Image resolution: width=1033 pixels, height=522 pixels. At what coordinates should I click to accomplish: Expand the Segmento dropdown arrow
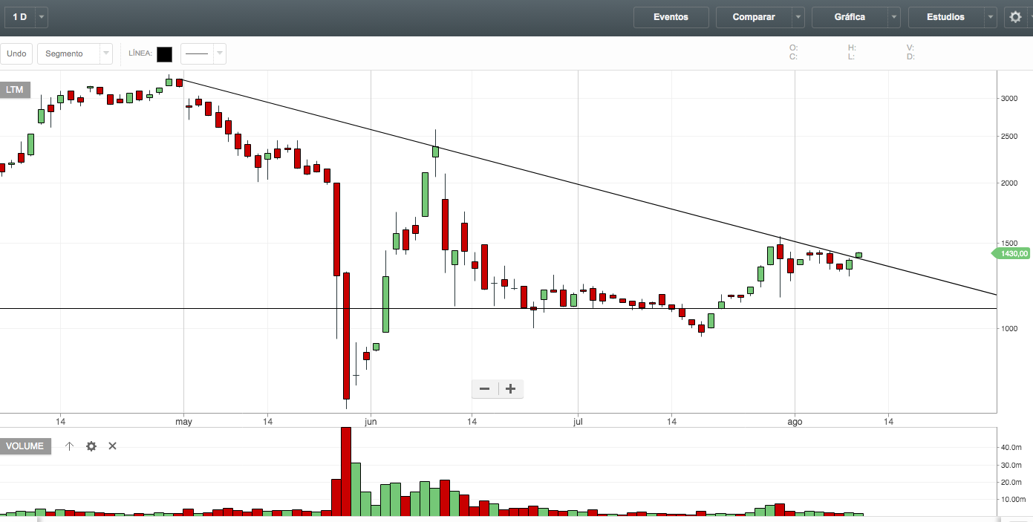(x=106, y=53)
